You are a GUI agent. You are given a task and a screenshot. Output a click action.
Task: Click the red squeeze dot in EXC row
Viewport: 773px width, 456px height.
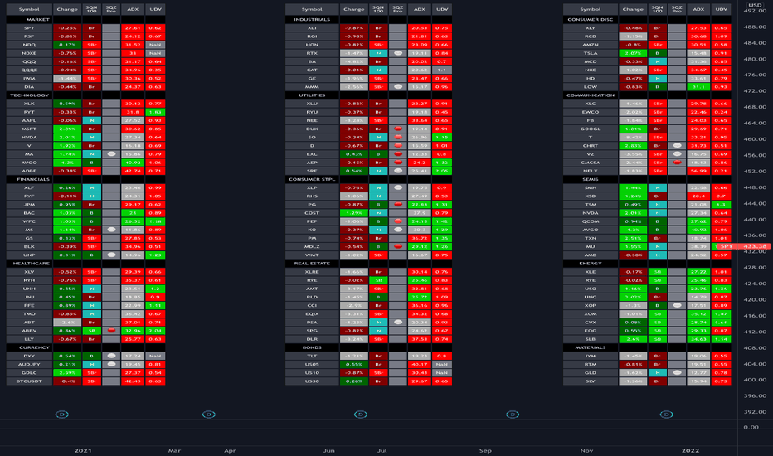coord(398,154)
